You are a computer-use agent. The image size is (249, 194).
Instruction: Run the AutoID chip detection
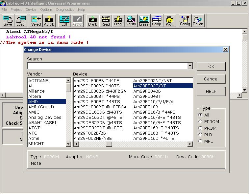(49, 21)
